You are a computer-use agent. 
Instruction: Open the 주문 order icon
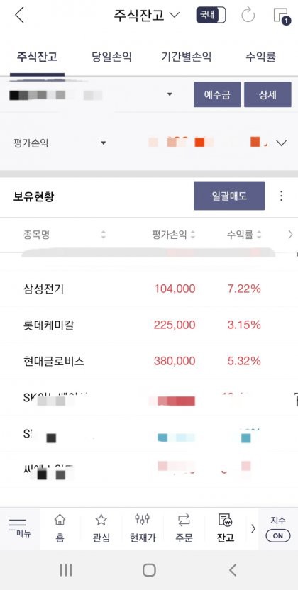(x=184, y=528)
